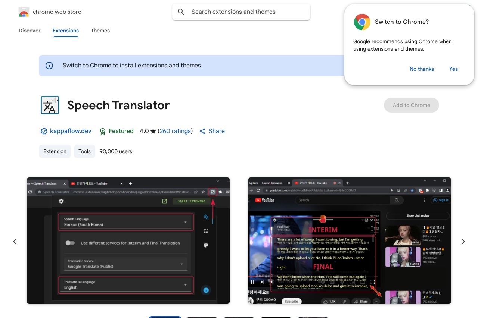Image resolution: width=478 pixels, height=318 pixels.
Task: Focus the Search extensions and themes field
Action: (241, 12)
